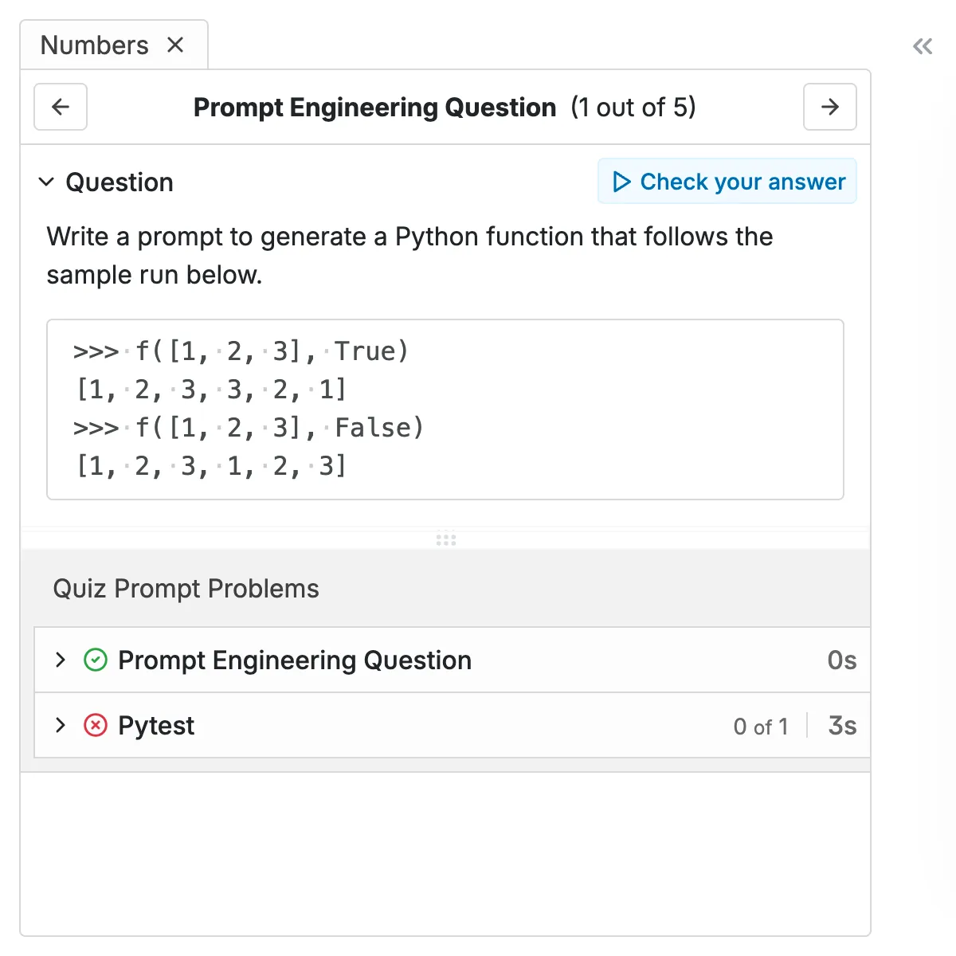Click the forward arrow navigation icon

[x=829, y=107]
